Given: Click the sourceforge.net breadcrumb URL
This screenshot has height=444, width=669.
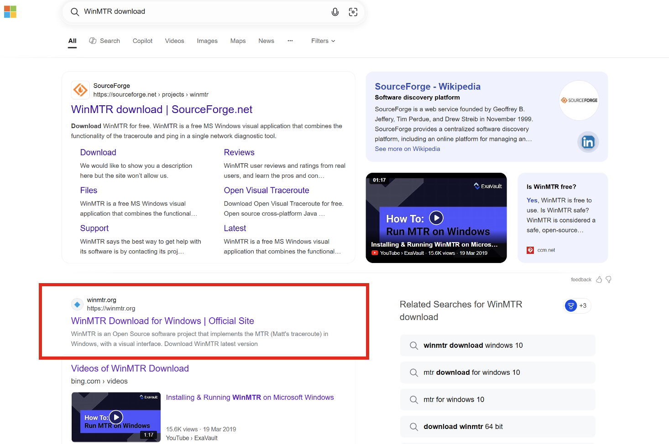Looking at the screenshot, I should click(151, 95).
